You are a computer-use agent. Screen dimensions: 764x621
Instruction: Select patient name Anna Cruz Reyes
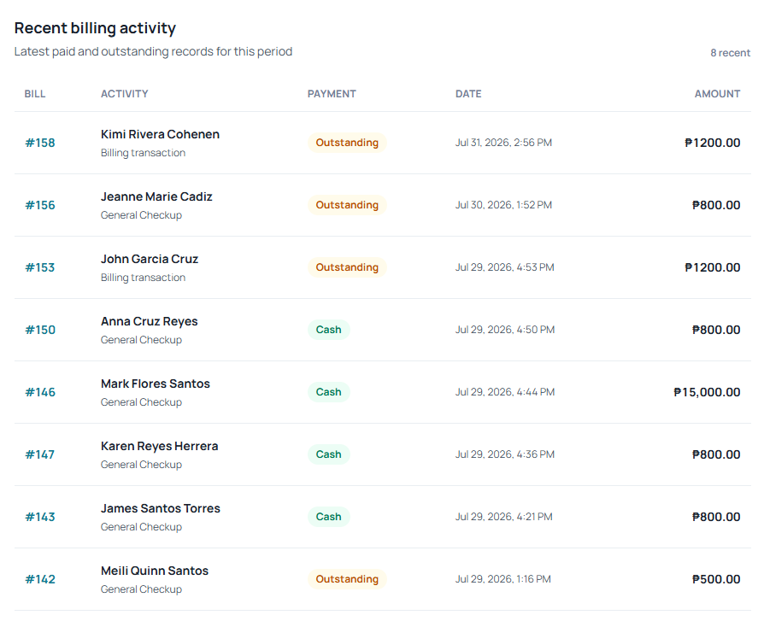click(x=149, y=321)
